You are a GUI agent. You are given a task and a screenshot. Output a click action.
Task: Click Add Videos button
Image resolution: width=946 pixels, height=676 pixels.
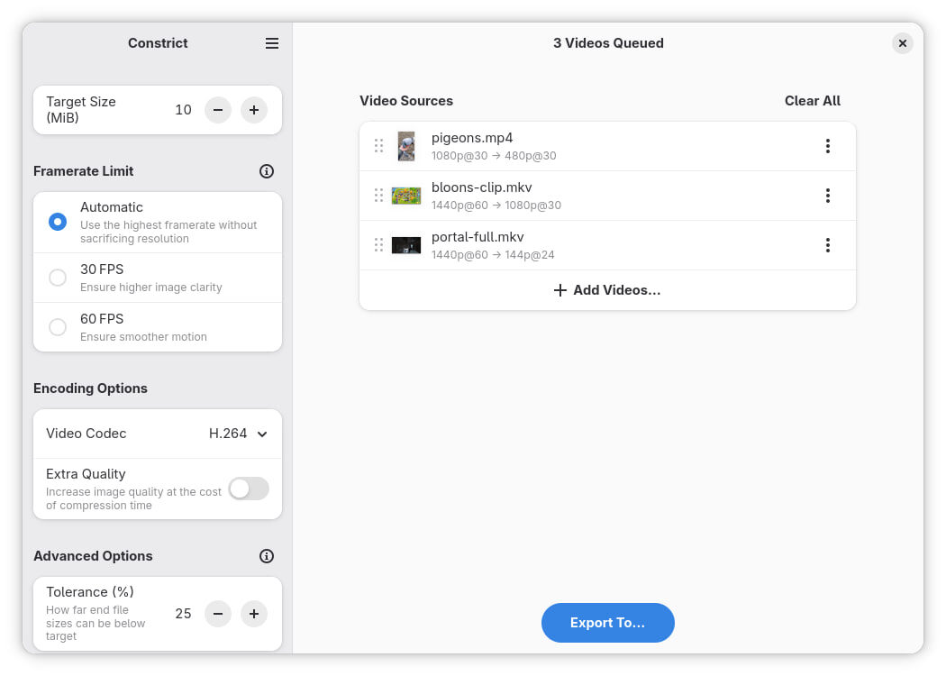point(607,290)
